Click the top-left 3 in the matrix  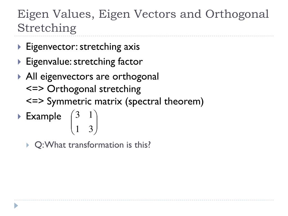pos(77,115)
